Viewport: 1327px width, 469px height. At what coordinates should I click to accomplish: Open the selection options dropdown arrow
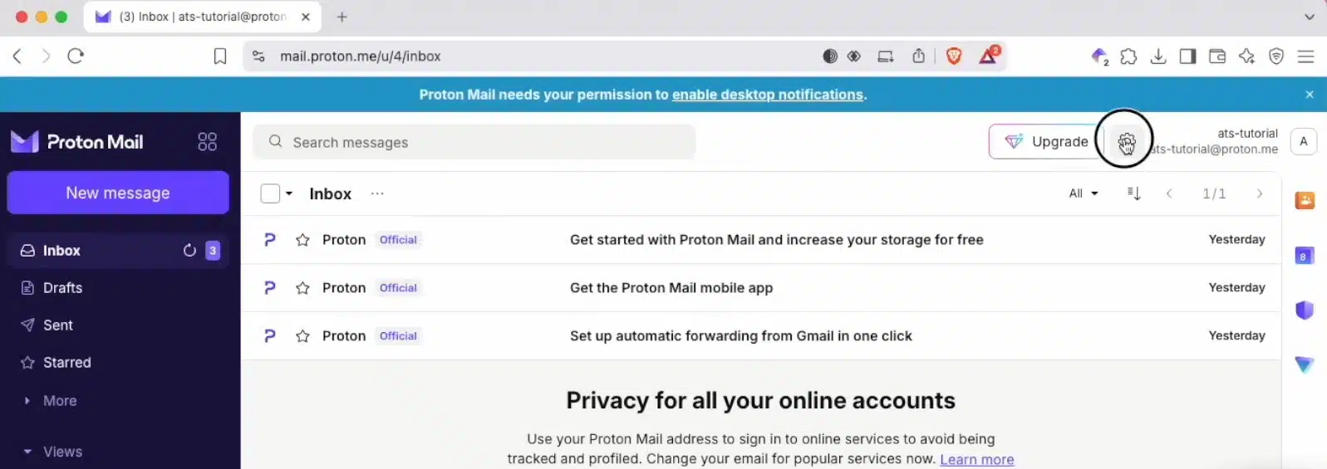pos(289,193)
